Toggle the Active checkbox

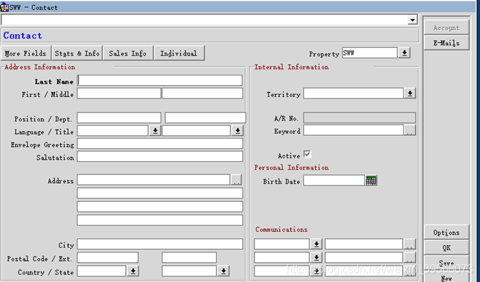[307, 154]
